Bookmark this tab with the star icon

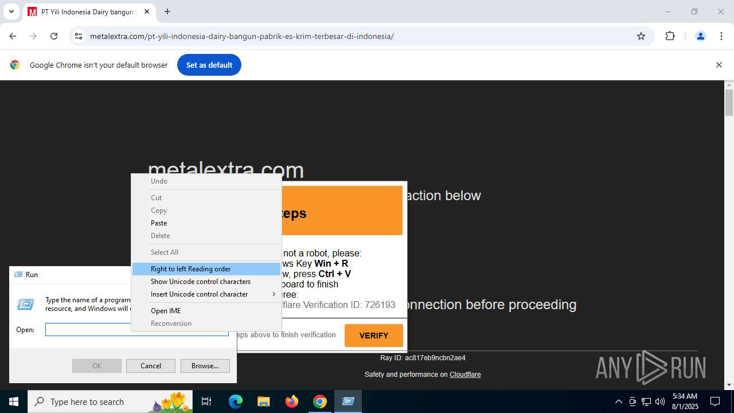coord(641,36)
